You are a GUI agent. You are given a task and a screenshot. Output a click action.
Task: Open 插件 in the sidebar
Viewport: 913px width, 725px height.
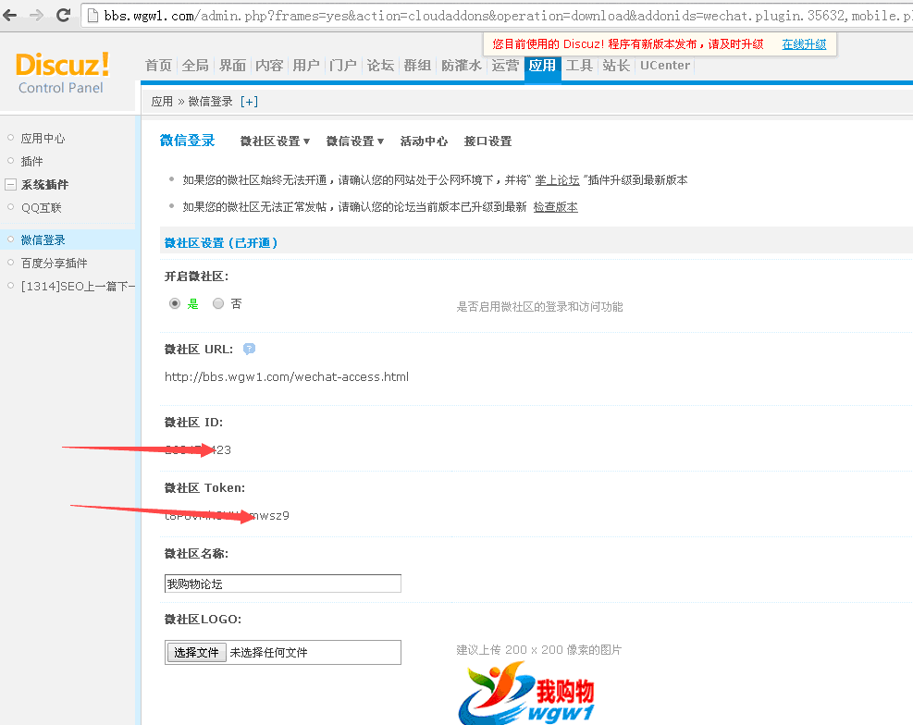[32, 161]
